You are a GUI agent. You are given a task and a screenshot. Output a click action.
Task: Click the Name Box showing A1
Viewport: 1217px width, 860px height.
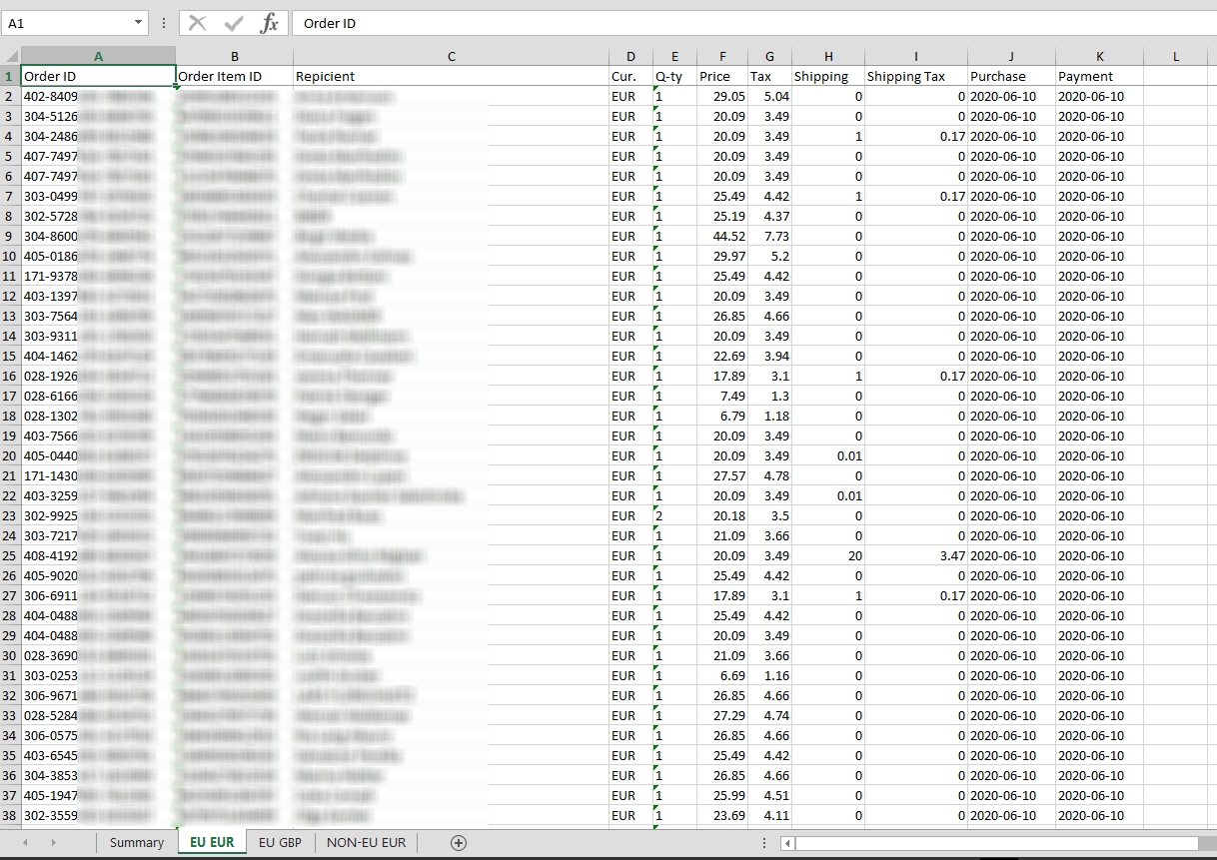coord(60,23)
